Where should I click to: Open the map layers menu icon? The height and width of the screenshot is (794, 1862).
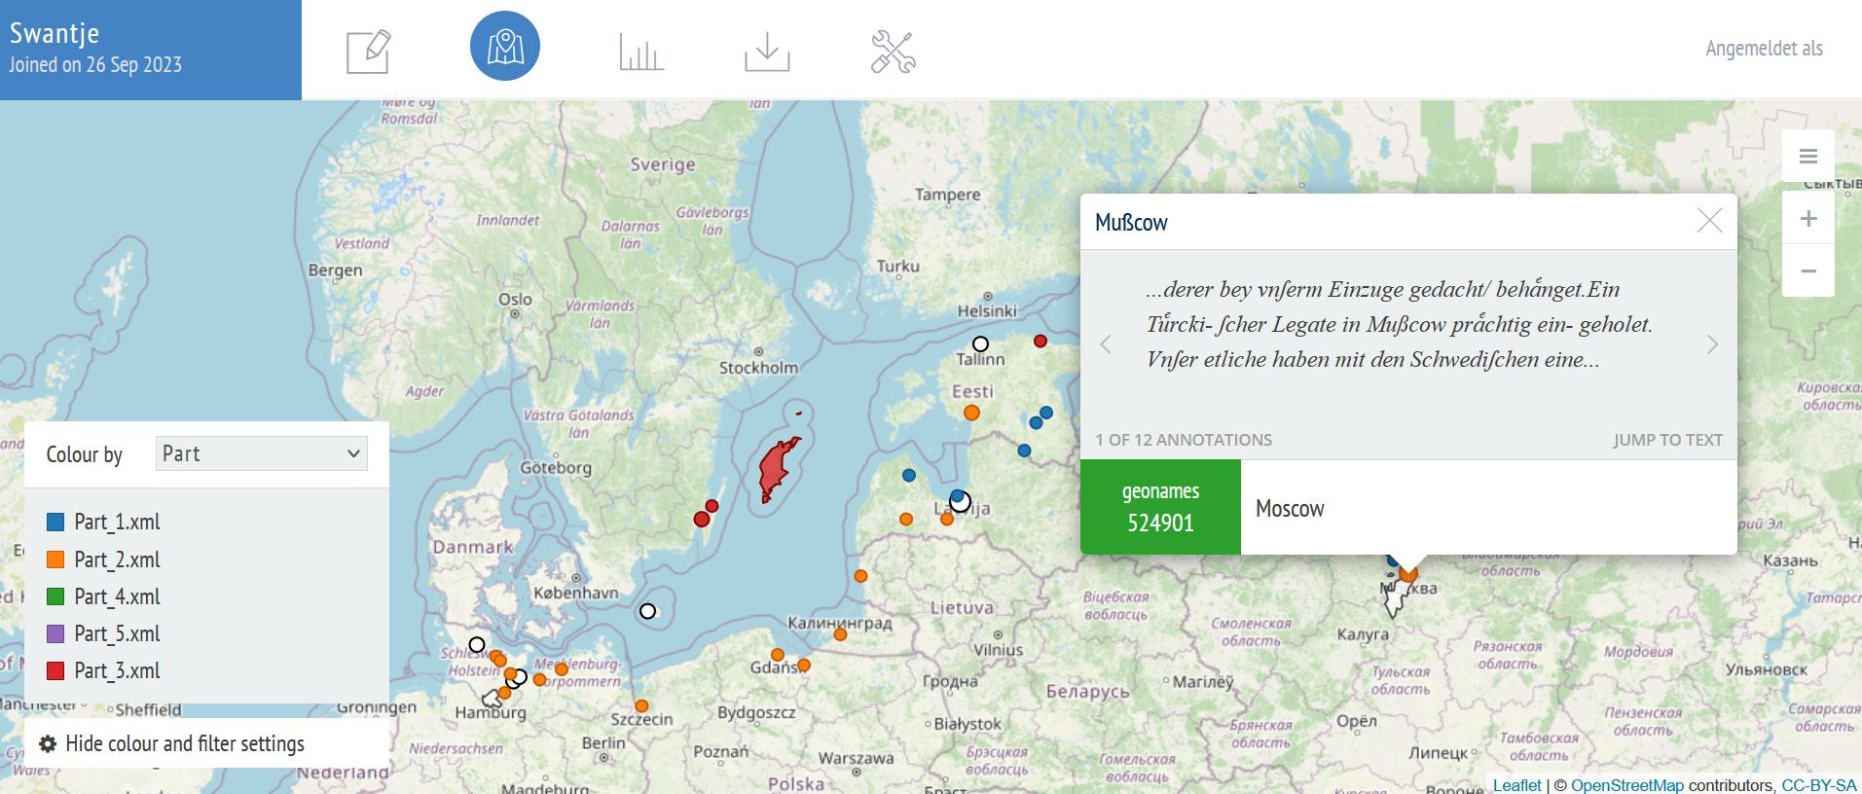coord(1808,156)
